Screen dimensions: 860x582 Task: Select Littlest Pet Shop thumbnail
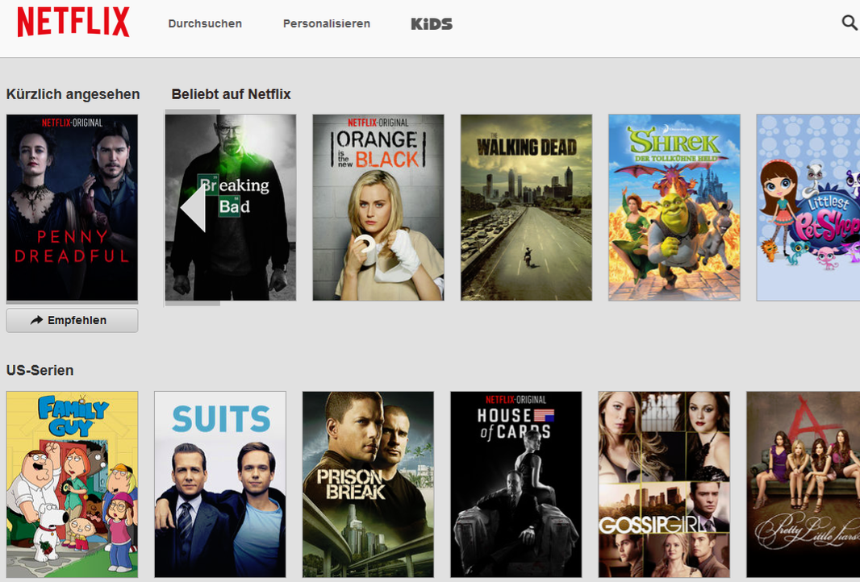point(808,207)
